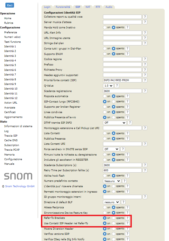The image size is (169, 241).
Task: Open help for Collettore report su qualitá voce
Action: (145, 16)
